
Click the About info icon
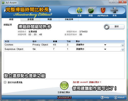pyautogui.click(x=115, y=97)
